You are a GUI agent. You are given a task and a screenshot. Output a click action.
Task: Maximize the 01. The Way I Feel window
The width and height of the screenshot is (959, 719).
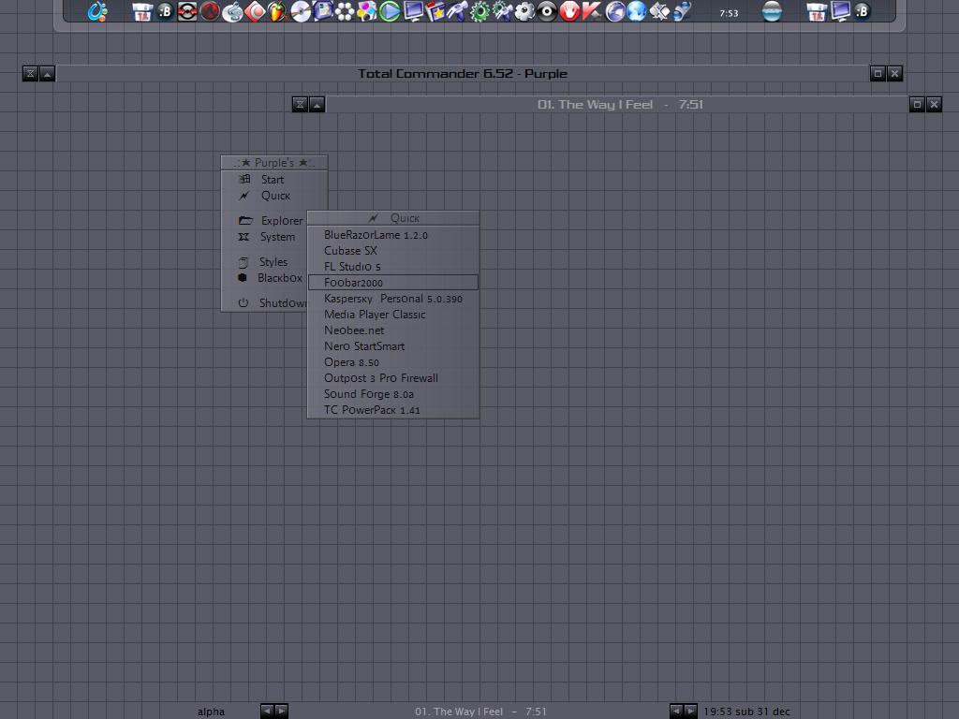[917, 105]
